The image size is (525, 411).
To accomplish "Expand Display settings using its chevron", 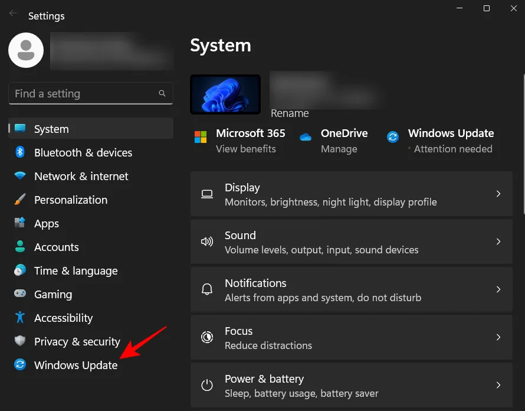I will coord(498,194).
